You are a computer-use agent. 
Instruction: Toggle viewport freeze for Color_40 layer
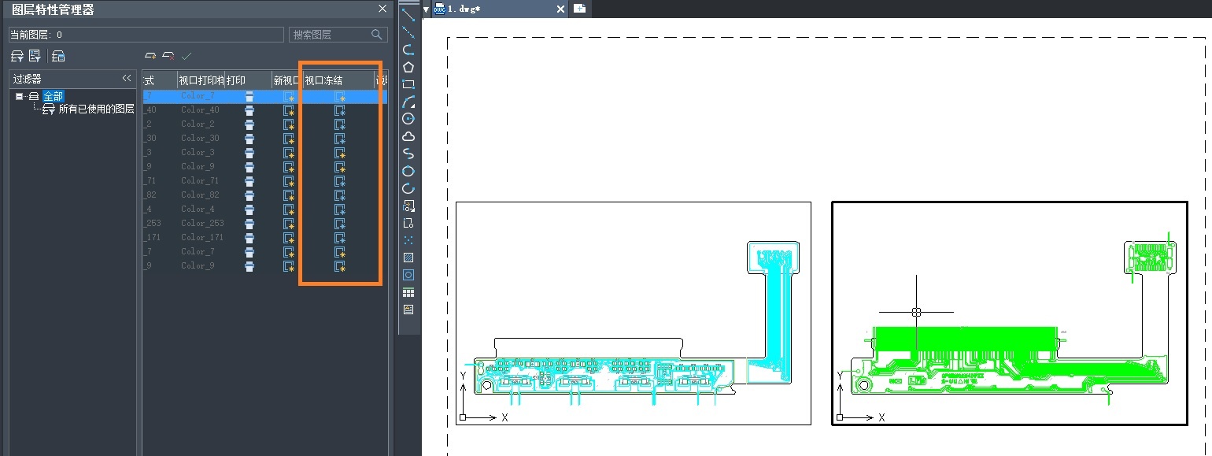(x=340, y=110)
